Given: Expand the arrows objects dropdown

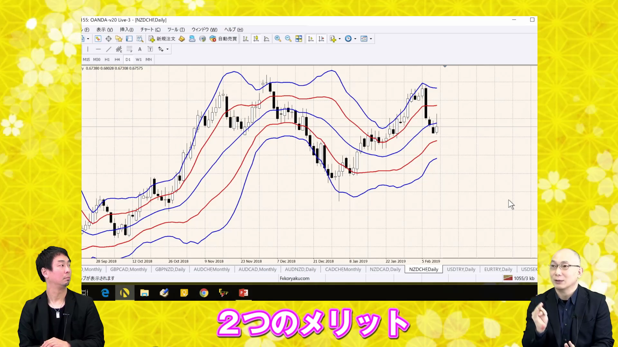Looking at the screenshot, I should coord(167,49).
